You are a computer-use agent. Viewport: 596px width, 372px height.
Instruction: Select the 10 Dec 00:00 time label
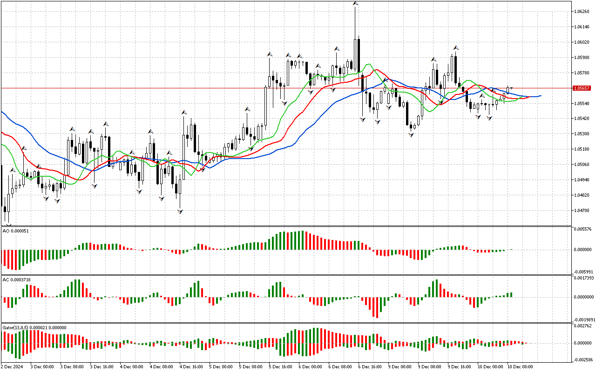pyautogui.click(x=490, y=366)
